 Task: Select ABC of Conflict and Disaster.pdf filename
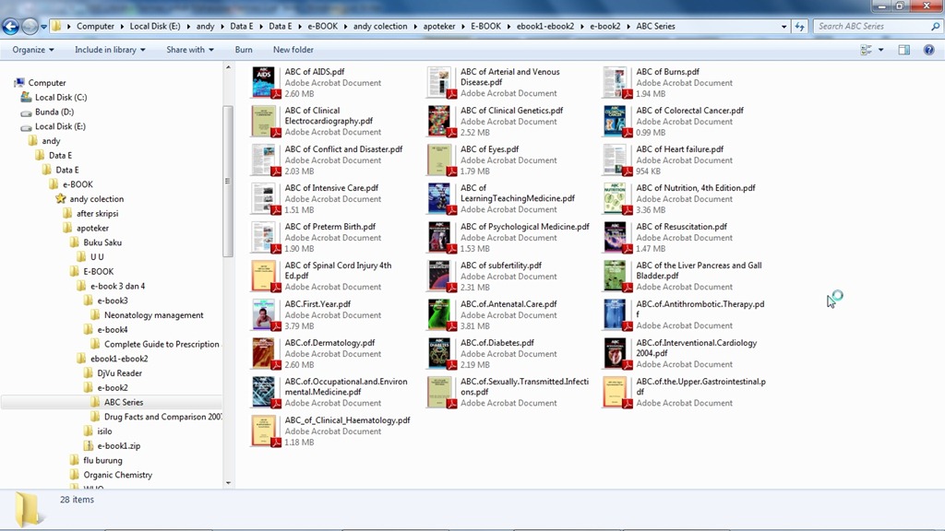point(343,149)
